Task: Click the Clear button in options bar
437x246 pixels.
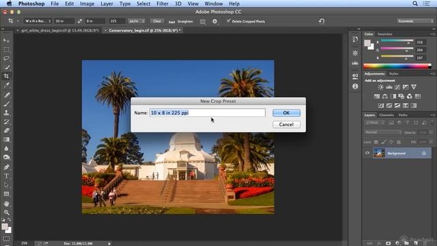Action: point(157,21)
